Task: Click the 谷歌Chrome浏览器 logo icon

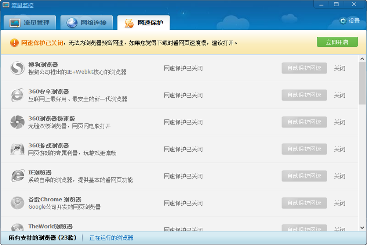Action: (x=17, y=203)
